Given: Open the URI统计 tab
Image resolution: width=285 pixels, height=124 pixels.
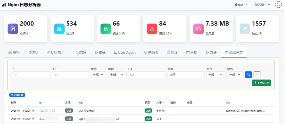Looking at the screenshot, I should pyautogui.click(x=55, y=53).
